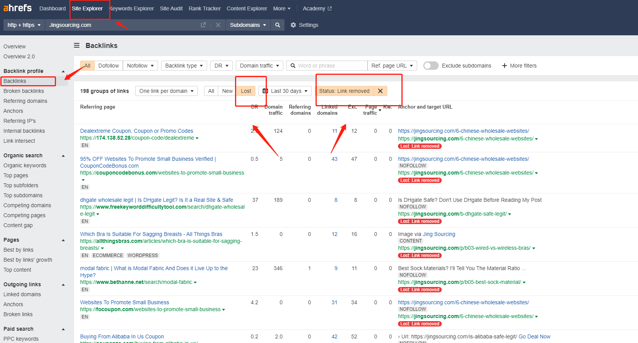638x343 pixels.
Task: Open the calendar Last 30 days picker
Action: coord(285,91)
